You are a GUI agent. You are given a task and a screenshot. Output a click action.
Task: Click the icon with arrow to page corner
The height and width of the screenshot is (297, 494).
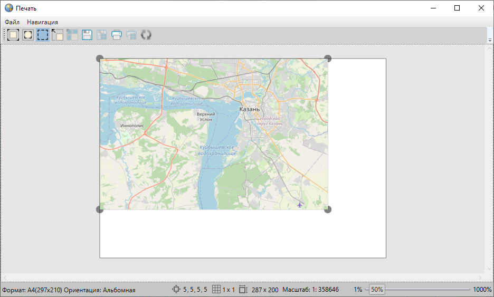pyautogui.click(x=58, y=35)
